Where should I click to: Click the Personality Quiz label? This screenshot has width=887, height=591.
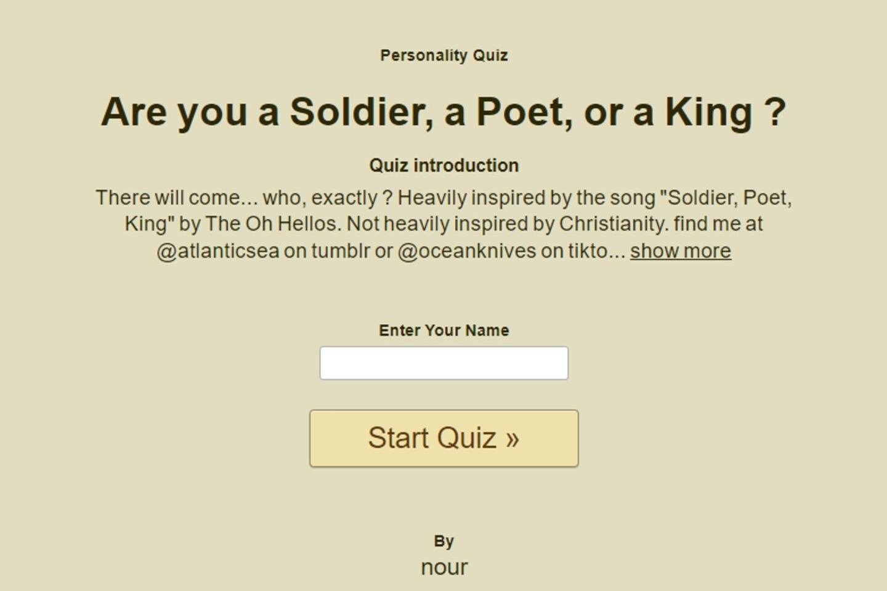[x=443, y=55]
